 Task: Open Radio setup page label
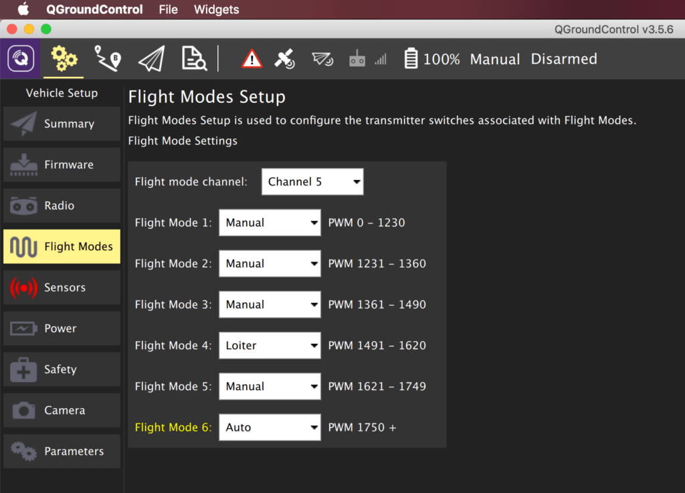point(59,205)
